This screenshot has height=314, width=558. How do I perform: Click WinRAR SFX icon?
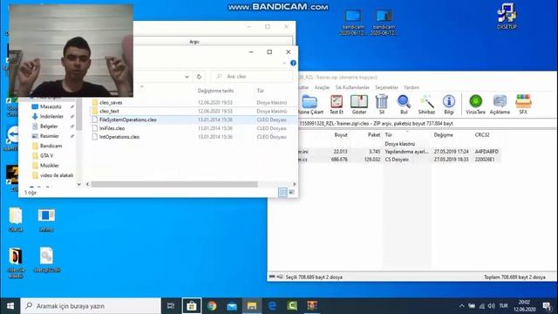pos(523,105)
